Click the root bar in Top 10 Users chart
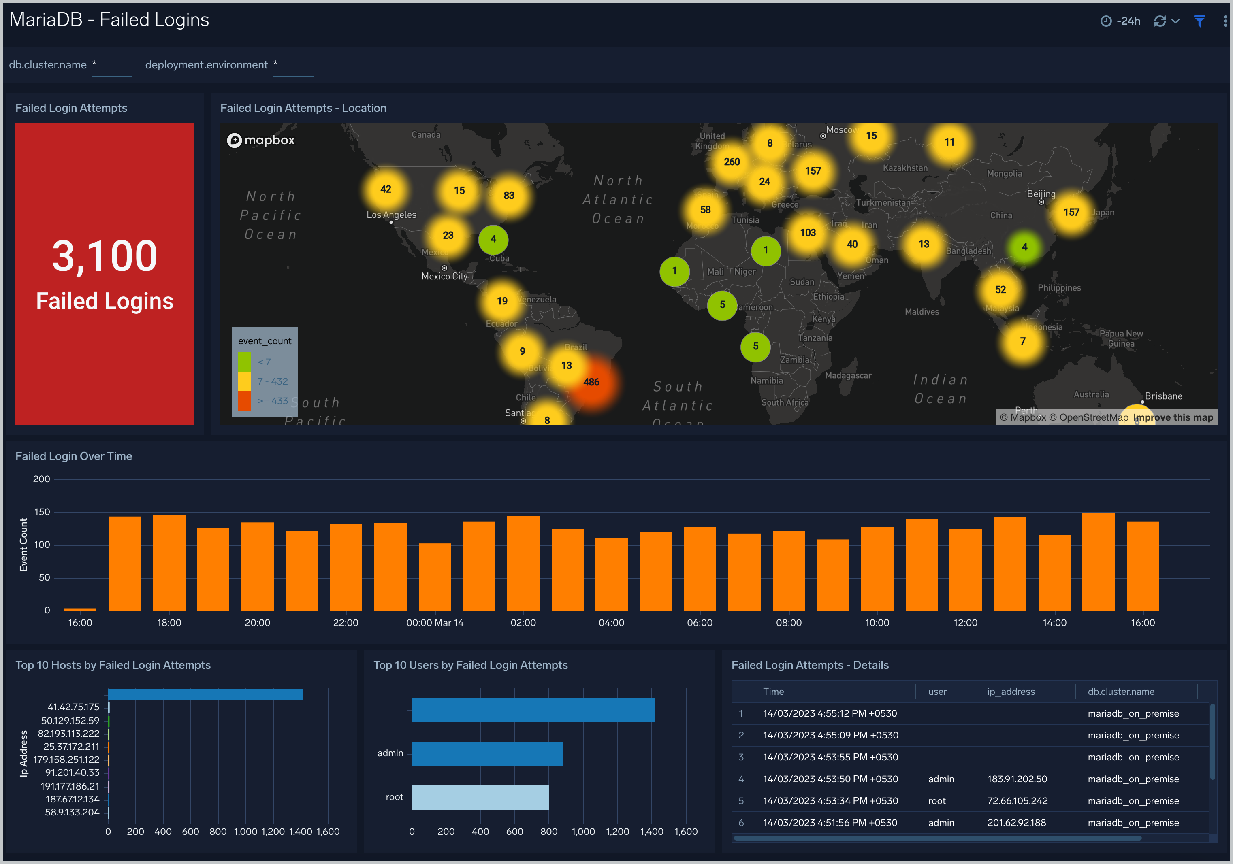 point(481,798)
